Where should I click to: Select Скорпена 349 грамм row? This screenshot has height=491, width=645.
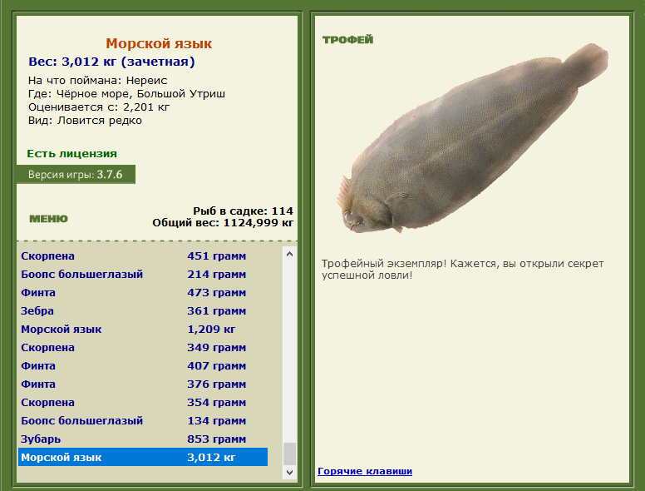143,348
